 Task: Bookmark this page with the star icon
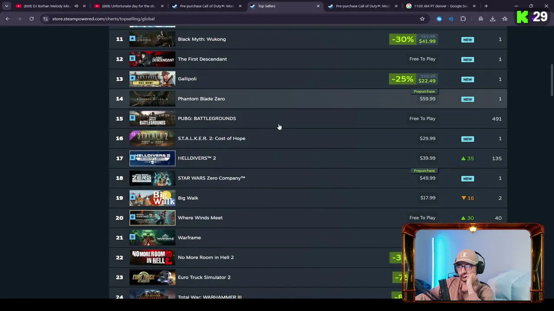click(x=422, y=19)
